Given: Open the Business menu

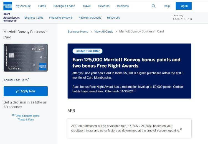Looking at the screenshot, I should tap(123, 6).
